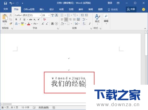Collapse the ribbon with the up chevron

tap(145, 29)
